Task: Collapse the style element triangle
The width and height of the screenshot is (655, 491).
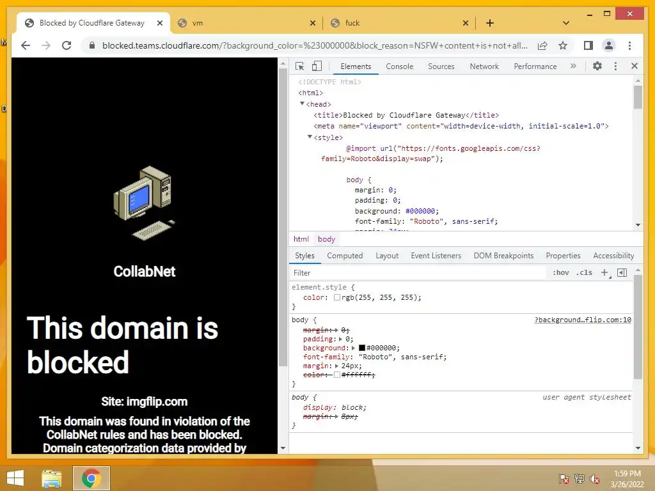Action: tap(310, 137)
